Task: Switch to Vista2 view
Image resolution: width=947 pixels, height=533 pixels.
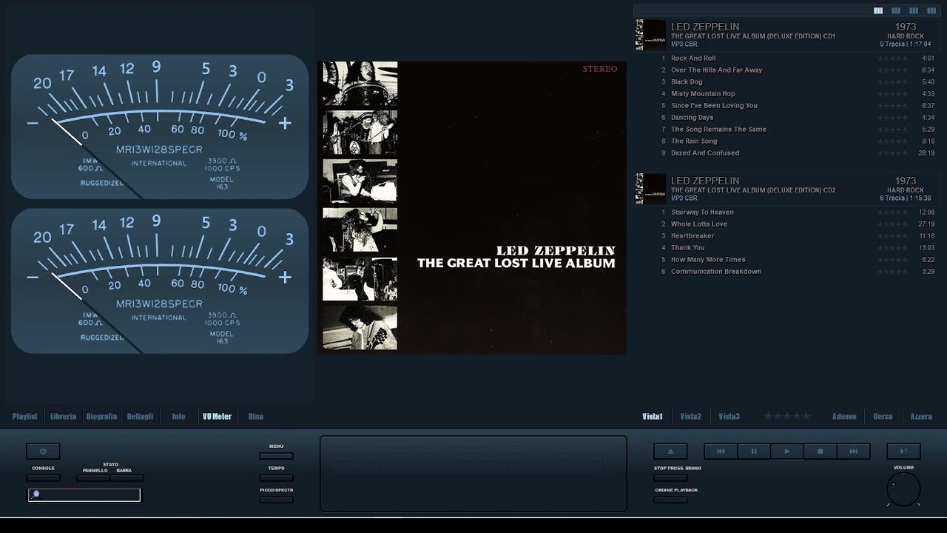Action: [x=690, y=417]
